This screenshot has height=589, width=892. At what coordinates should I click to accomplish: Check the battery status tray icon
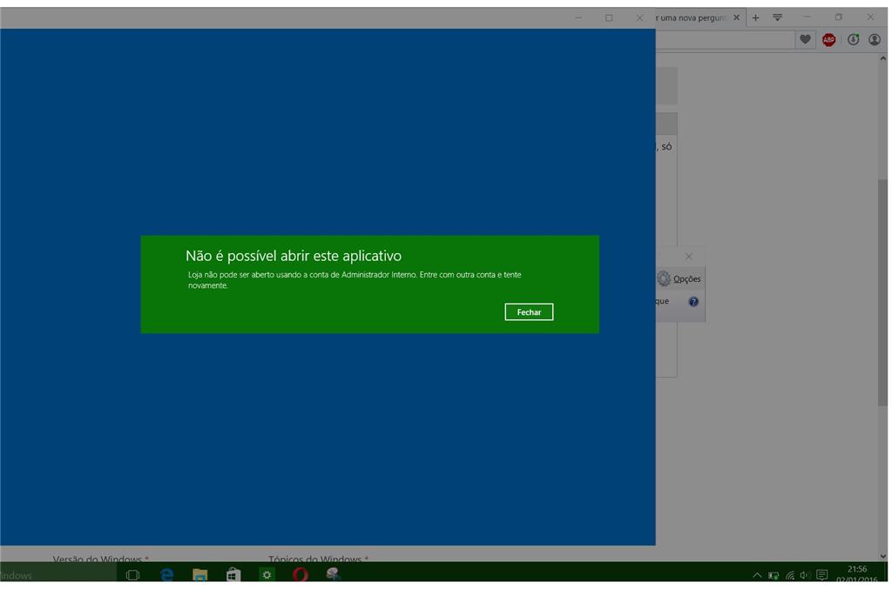[x=774, y=575]
